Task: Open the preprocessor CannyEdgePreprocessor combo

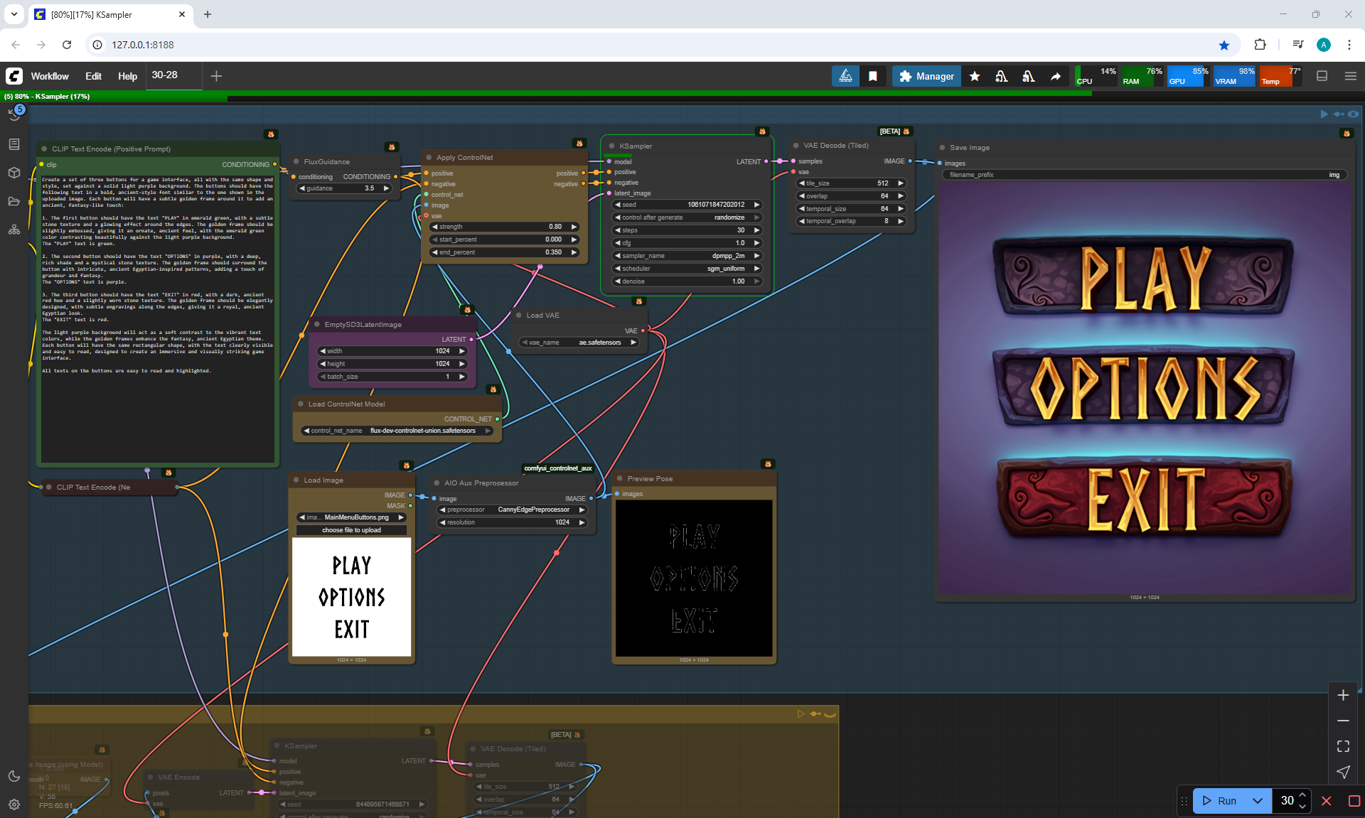Action: coord(512,510)
